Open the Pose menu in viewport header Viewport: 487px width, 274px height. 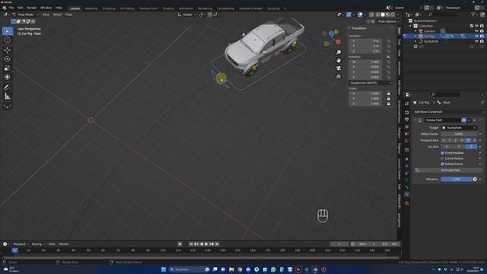click(68, 14)
